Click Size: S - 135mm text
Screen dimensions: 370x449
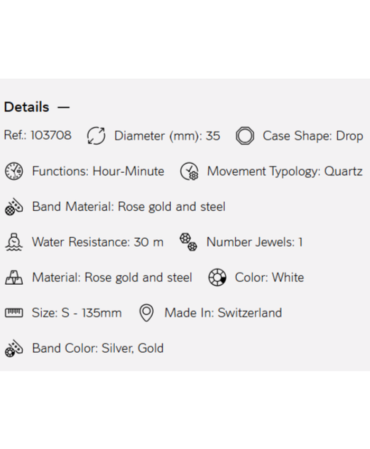coord(77,313)
